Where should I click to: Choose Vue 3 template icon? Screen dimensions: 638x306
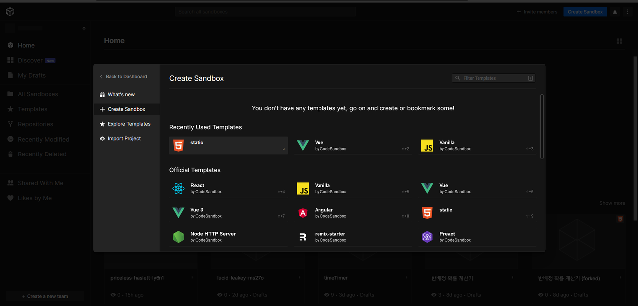coord(178,213)
